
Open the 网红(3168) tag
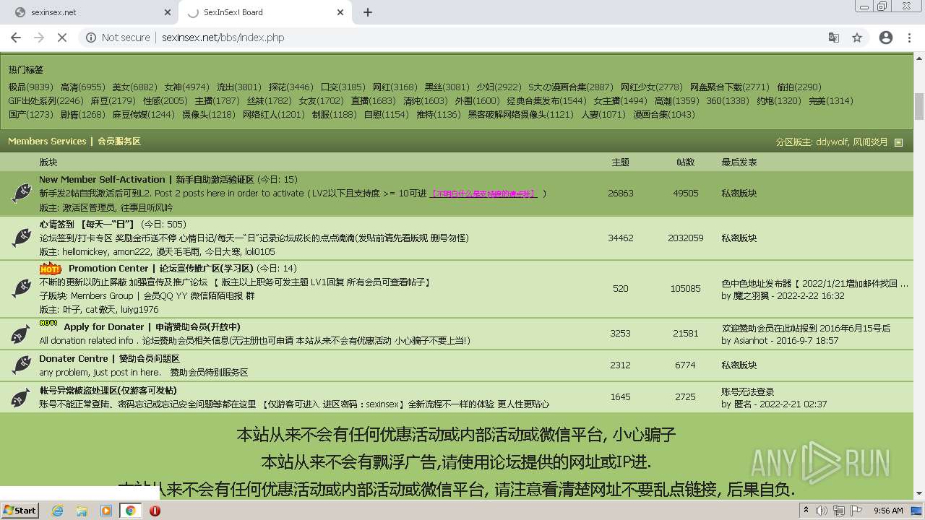tap(395, 87)
